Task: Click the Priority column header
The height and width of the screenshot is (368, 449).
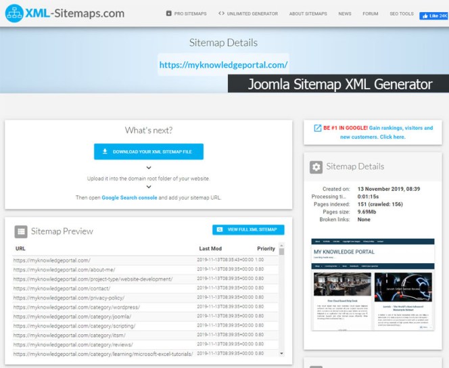Action: pyautogui.click(x=266, y=248)
